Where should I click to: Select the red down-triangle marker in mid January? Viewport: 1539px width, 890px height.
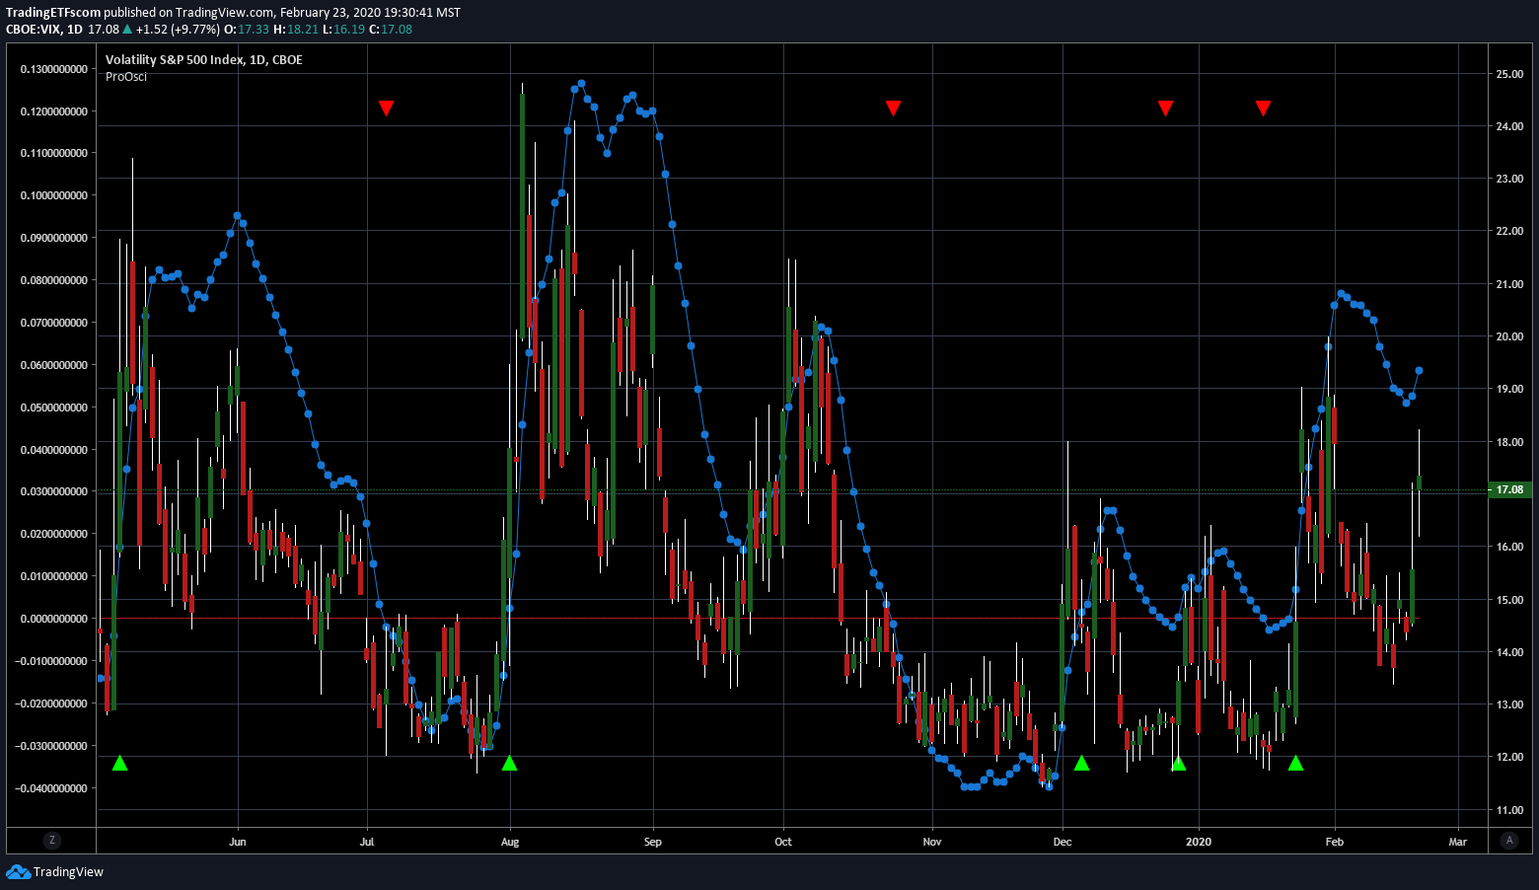point(1263,108)
